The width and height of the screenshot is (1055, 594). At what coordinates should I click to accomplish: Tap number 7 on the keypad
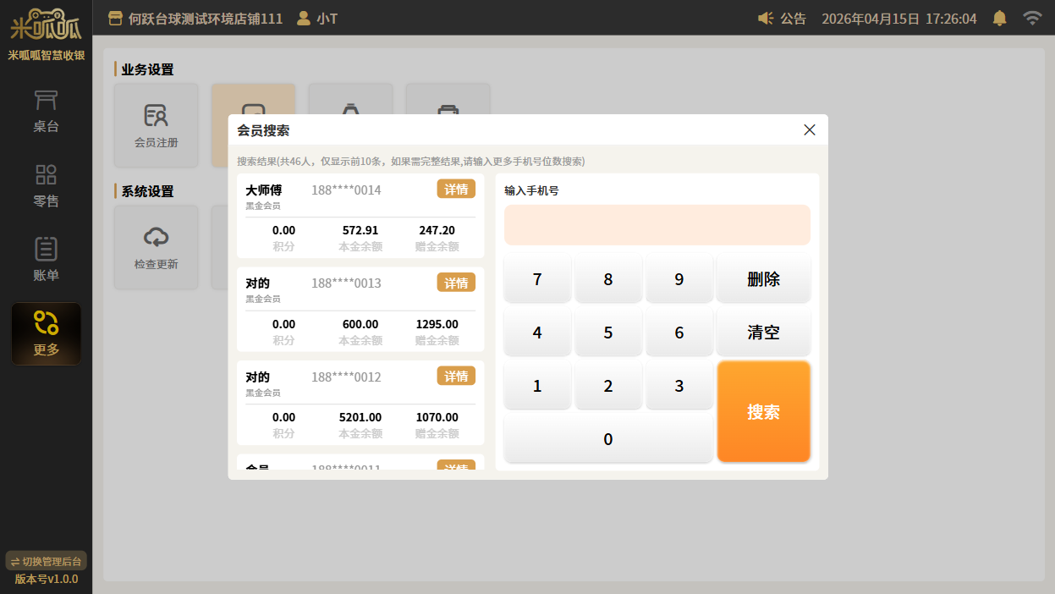coord(537,279)
